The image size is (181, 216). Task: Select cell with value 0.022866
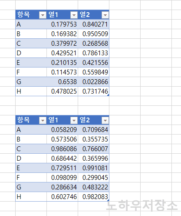click(x=94, y=82)
